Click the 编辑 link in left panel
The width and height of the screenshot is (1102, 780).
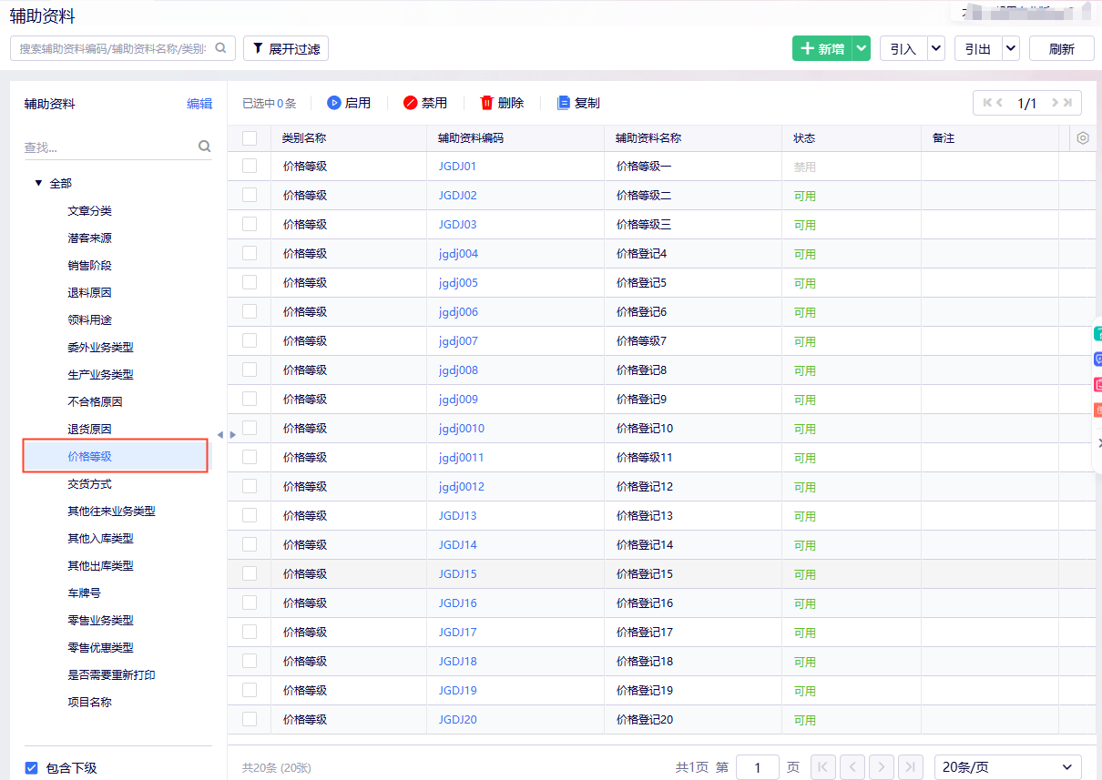pos(199,104)
